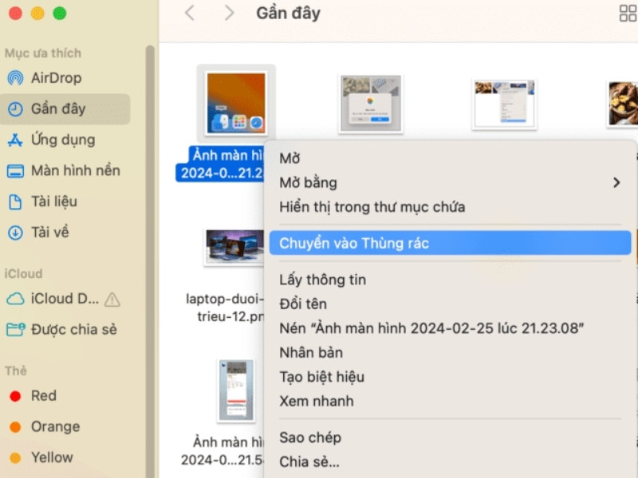The image size is (638, 478).
Task: Switch to icon grid view
Action: click(628, 13)
